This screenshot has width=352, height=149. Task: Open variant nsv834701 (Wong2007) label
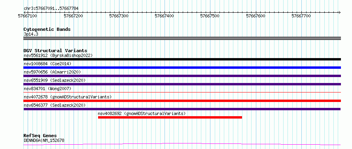47,89
